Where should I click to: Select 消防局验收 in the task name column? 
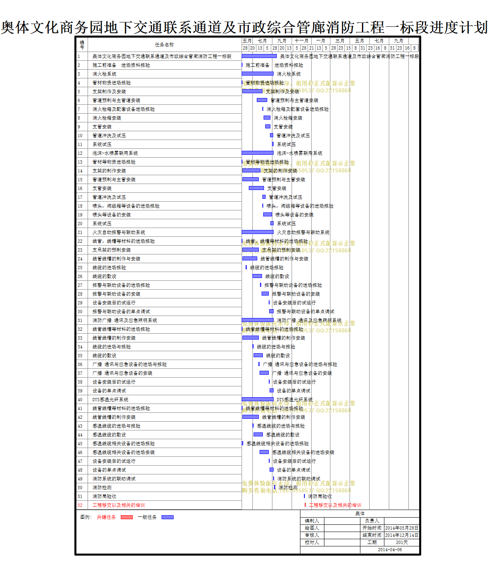(x=104, y=496)
